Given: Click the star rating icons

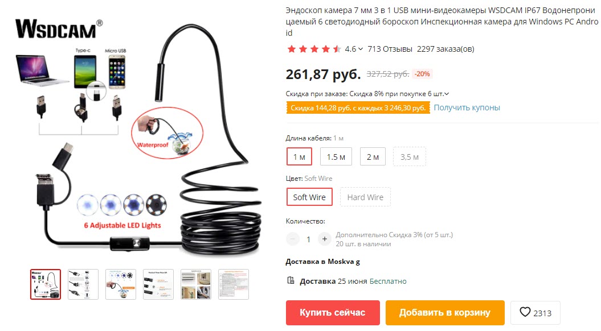Looking at the screenshot, I should pyautogui.click(x=314, y=49).
